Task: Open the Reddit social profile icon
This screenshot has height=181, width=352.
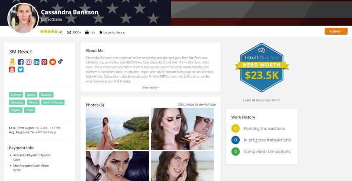Action: point(52,62)
